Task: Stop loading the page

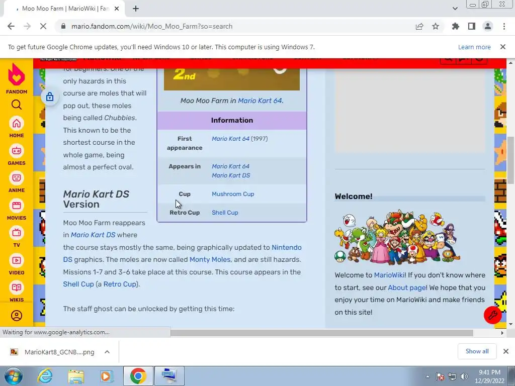Action: click(43, 26)
